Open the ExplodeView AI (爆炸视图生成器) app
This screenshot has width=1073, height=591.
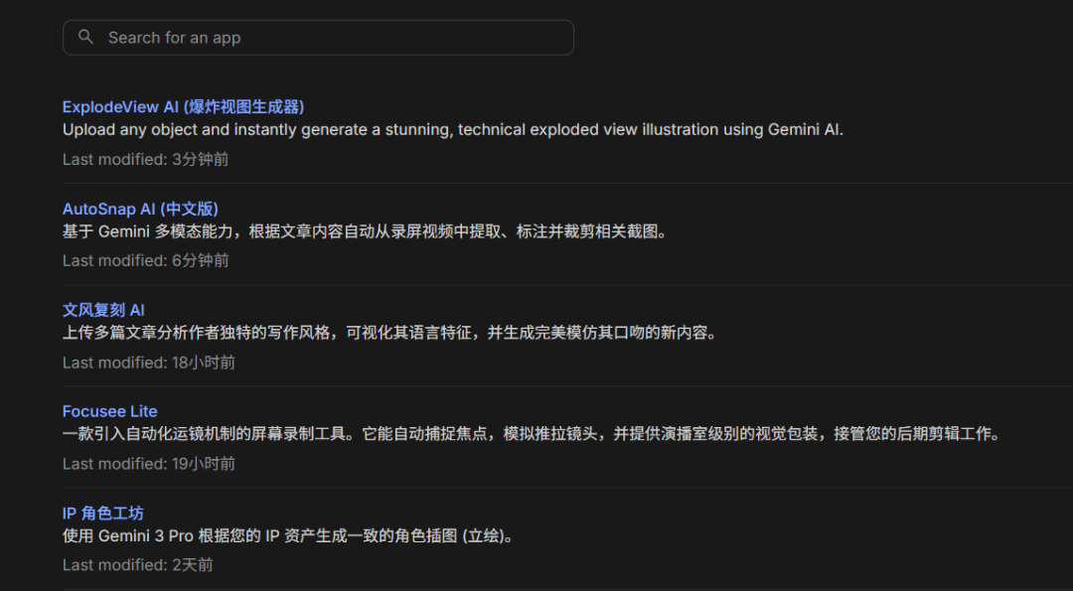(184, 107)
